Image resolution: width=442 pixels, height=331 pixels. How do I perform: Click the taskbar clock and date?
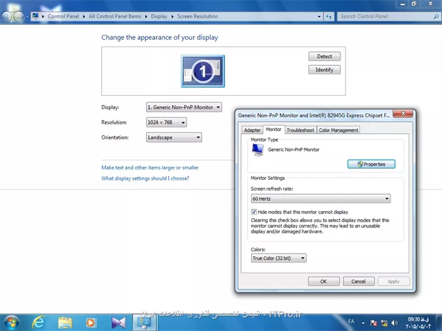pos(419,323)
